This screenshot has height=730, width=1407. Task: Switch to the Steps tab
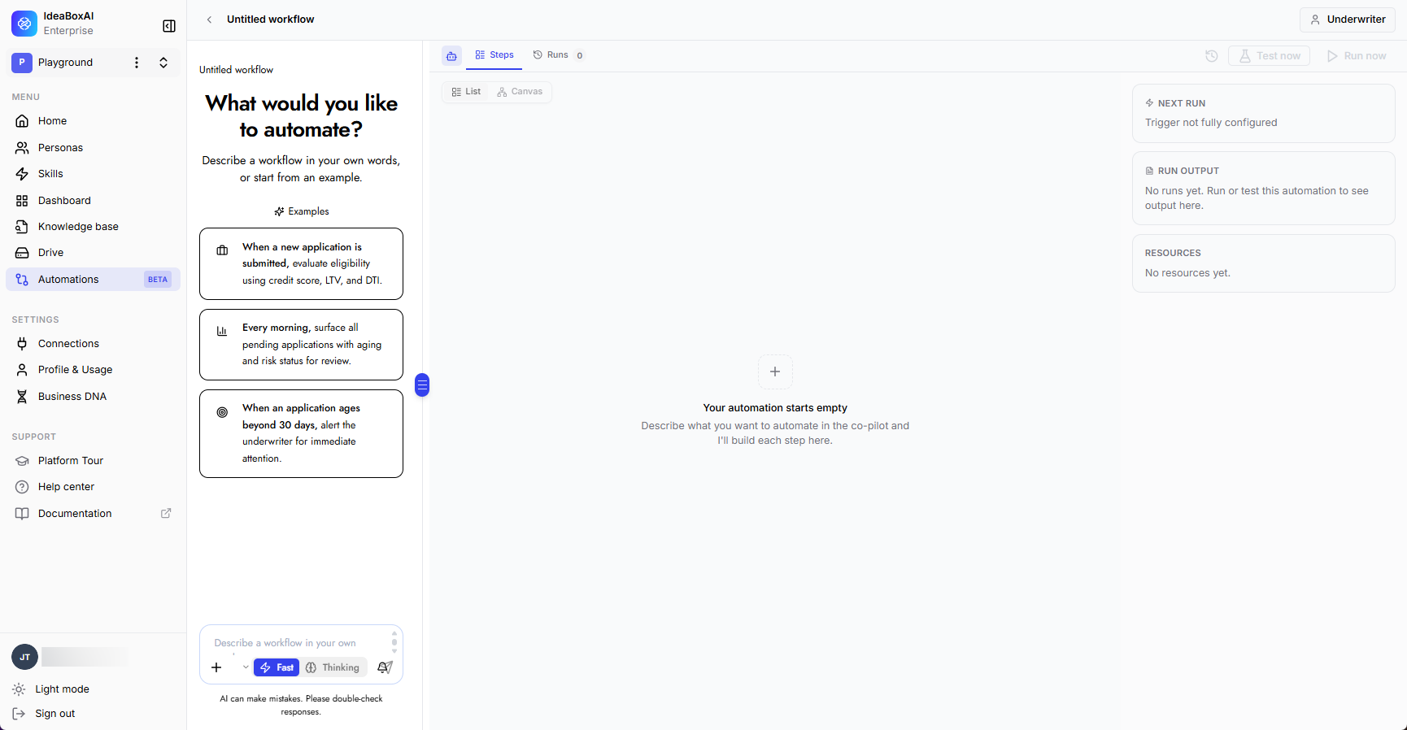tap(494, 55)
